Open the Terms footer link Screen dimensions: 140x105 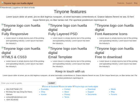coord(67,97)
